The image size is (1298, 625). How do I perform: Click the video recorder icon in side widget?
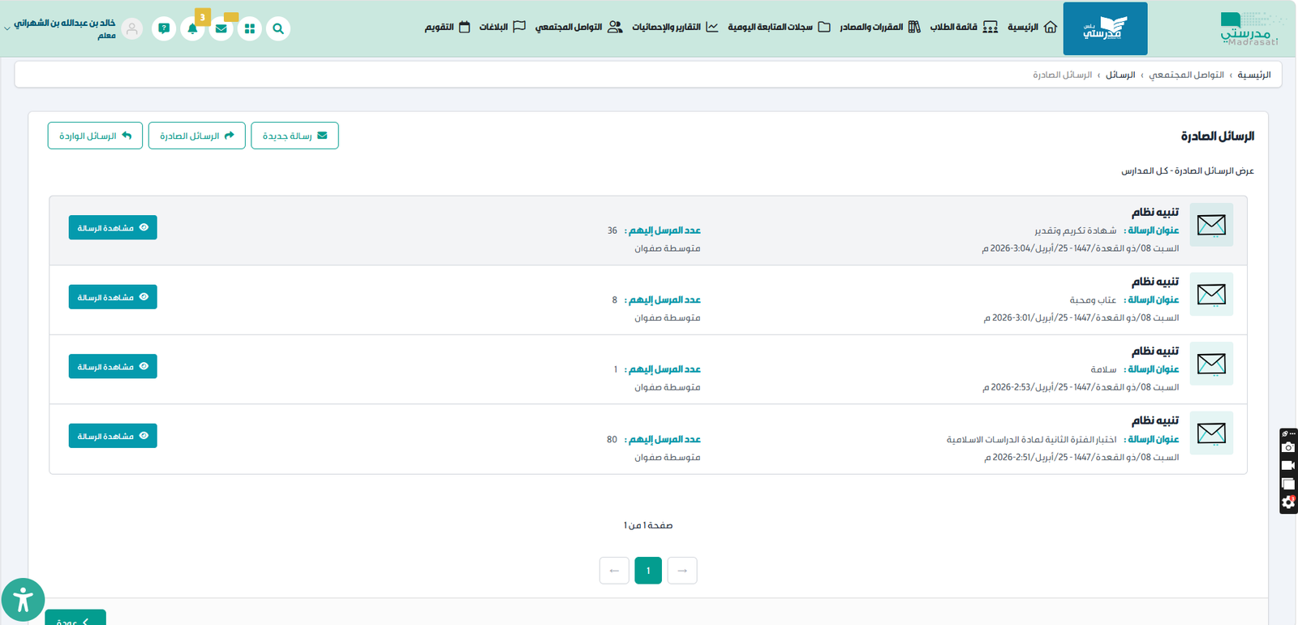(x=1288, y=466)
